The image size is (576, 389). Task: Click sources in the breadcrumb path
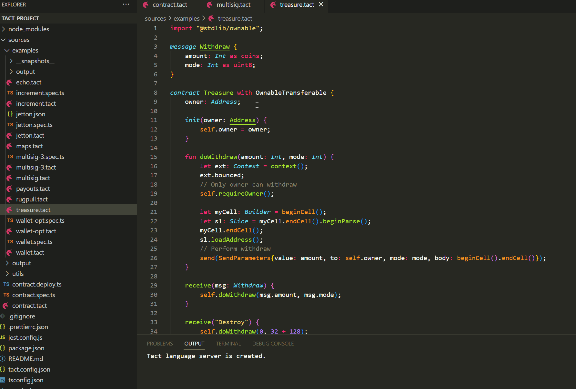pos(155,18)
